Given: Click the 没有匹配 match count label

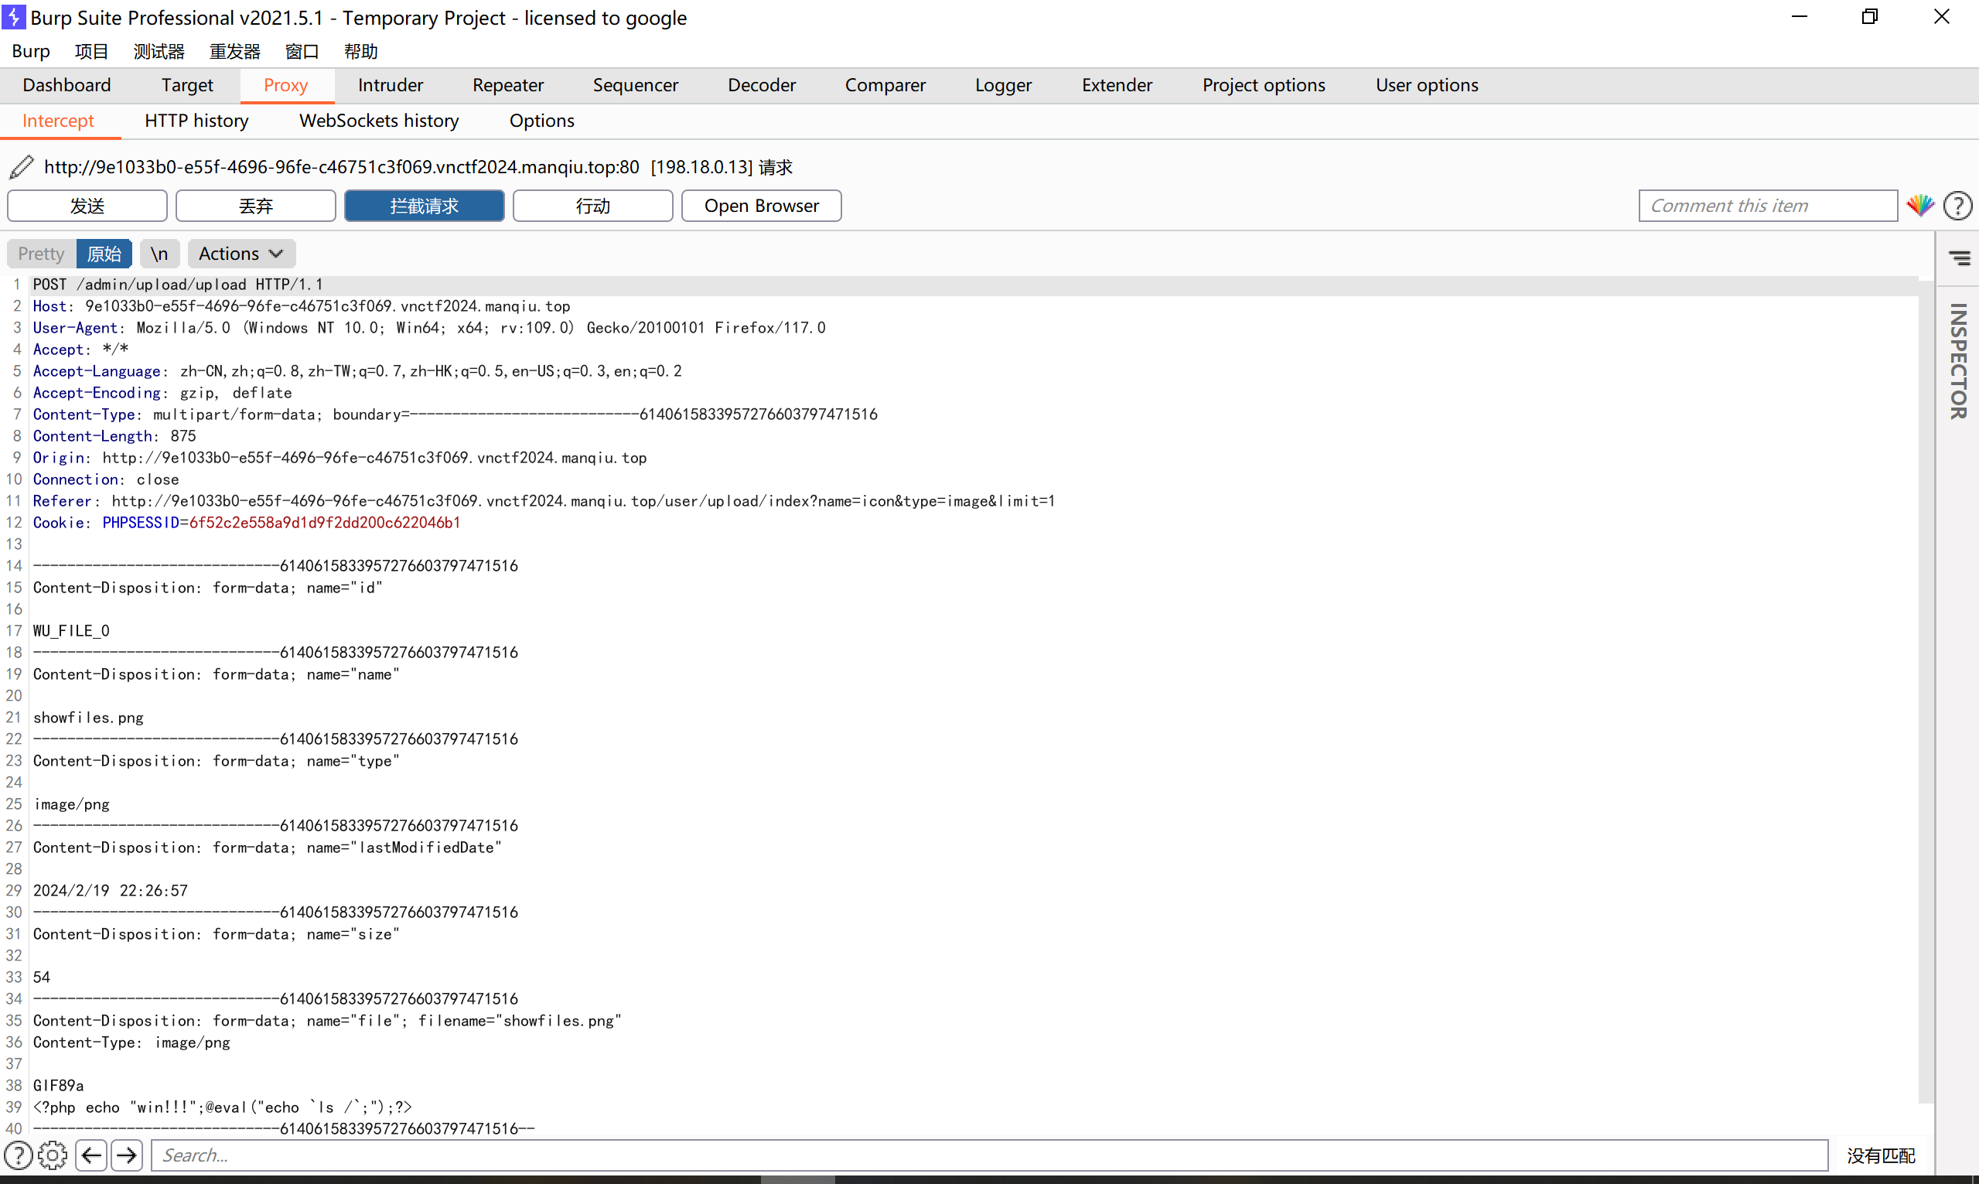Looking at the screenshot, I should 1880,1155.
